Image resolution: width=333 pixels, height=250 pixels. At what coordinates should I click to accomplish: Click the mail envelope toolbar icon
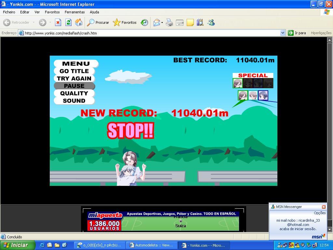[x=156, y=22]
